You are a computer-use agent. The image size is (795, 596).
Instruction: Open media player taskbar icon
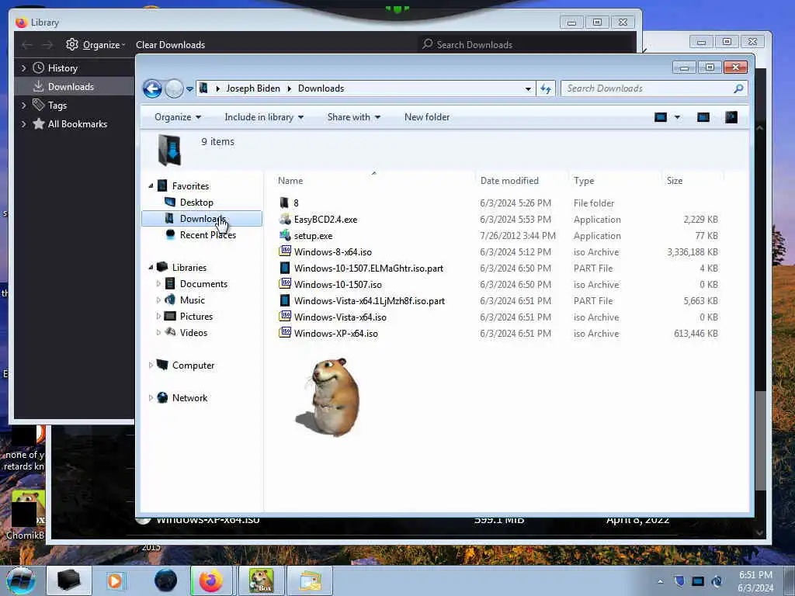[116, 580]
